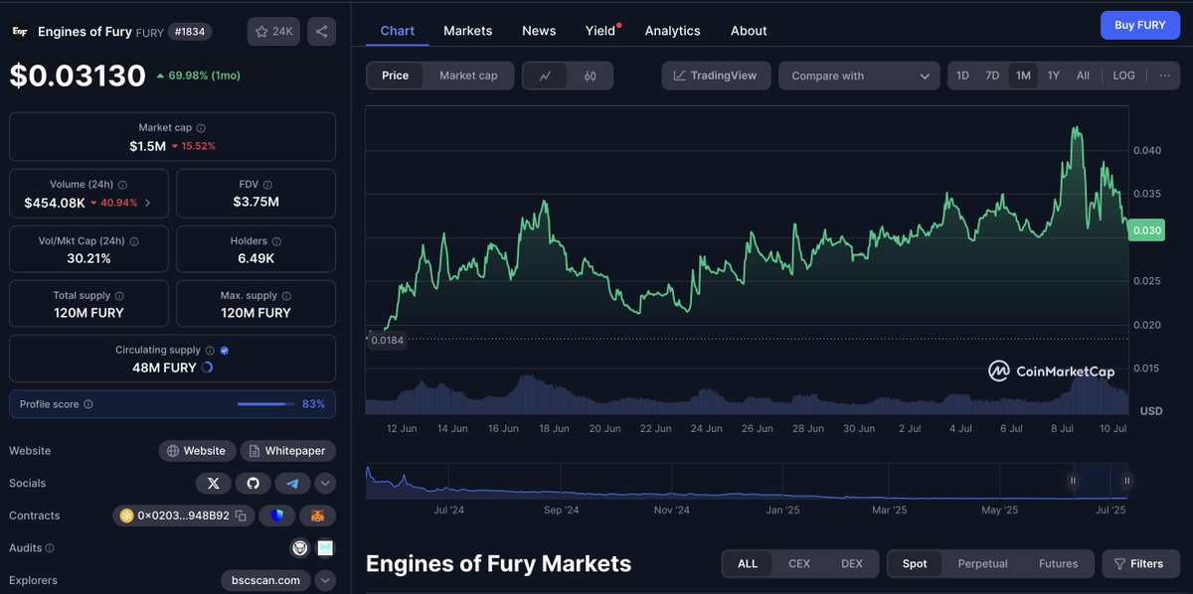The image size is (1193, 594).
Task: Add FURY to watchlist with star button
Action: (x=274, y=32)
